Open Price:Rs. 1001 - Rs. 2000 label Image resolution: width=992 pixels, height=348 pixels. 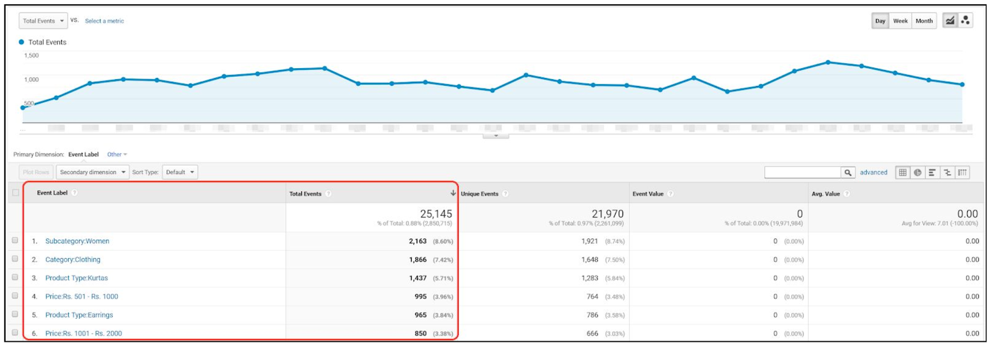pos(83,333)
